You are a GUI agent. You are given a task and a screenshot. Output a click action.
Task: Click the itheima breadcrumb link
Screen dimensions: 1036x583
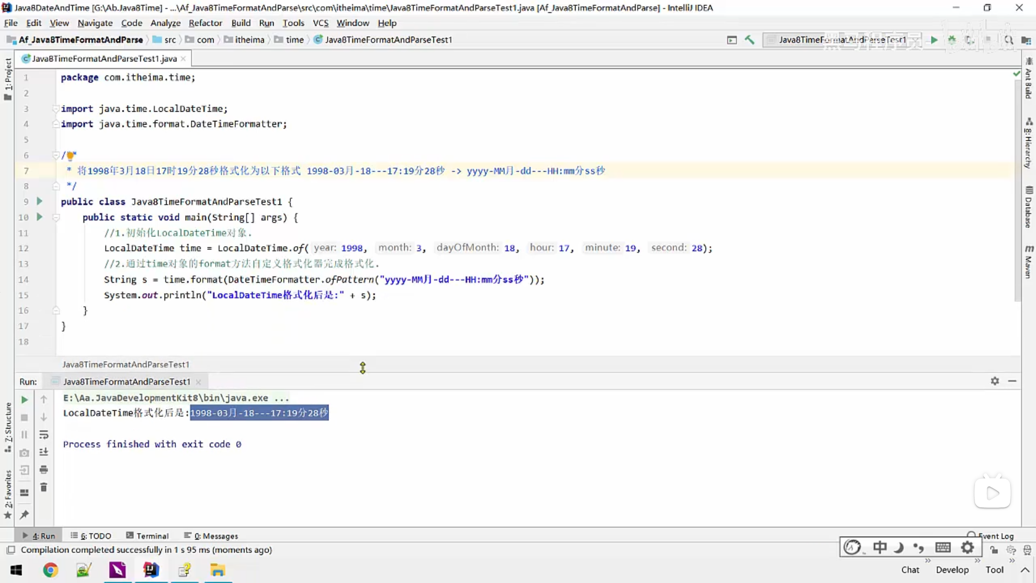(x=249, y=40)
